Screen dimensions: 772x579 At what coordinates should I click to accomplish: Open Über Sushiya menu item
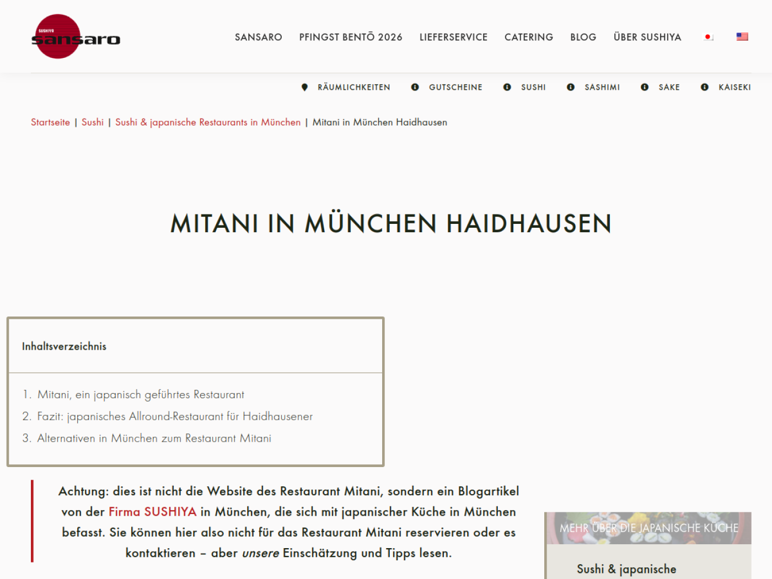(x=647, y=37)
